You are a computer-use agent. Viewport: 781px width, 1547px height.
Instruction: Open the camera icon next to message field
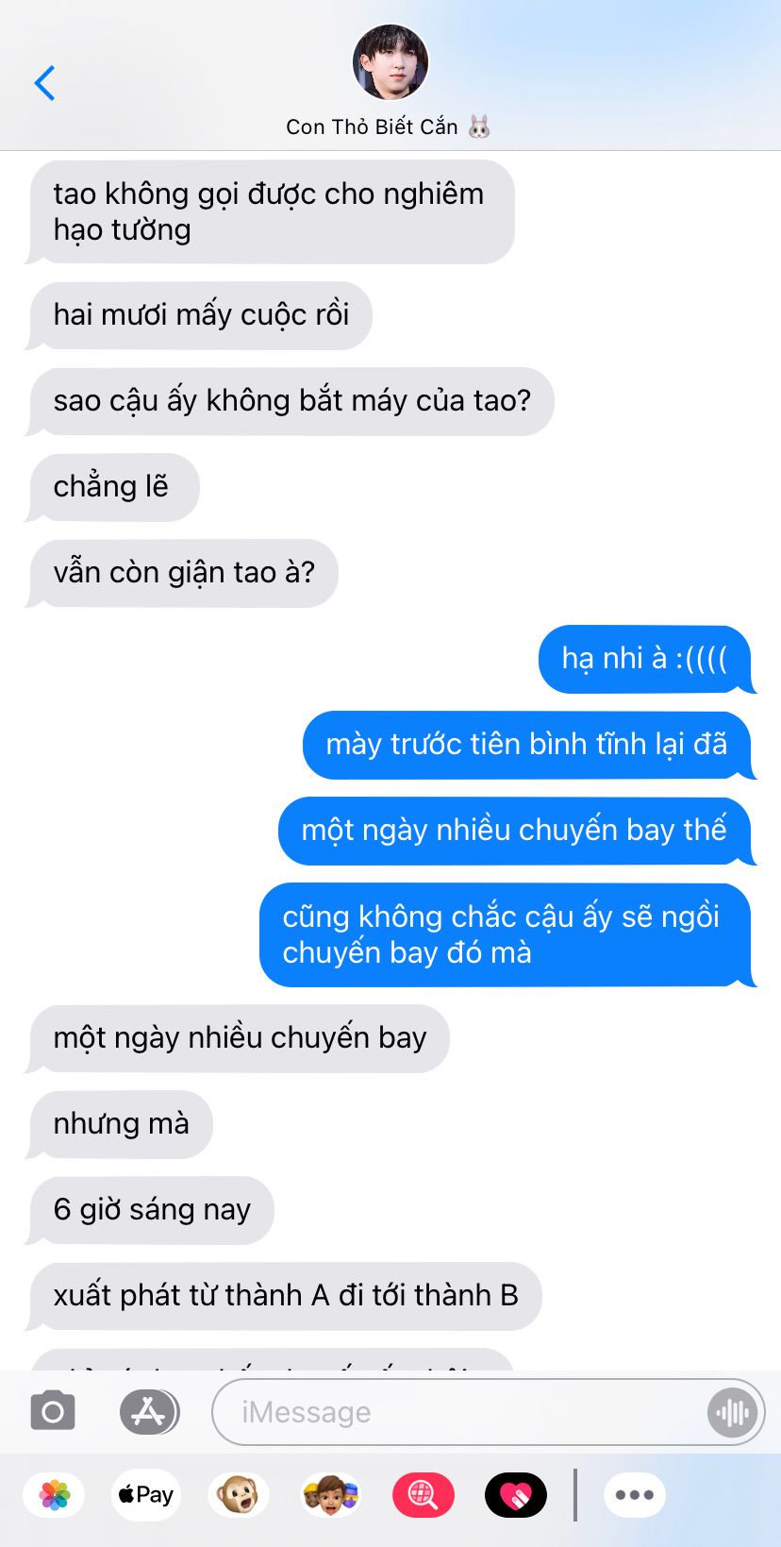tap(53, 1412)
